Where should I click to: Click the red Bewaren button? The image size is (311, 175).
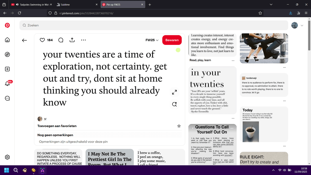pos(172,40)
